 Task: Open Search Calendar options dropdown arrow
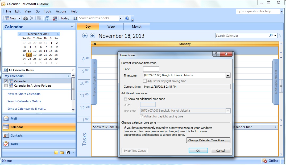pyautogui.click(x=275, y=36)
